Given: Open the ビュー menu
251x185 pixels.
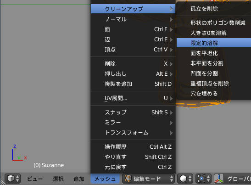Looking at the screenshot, I should coord(35,179).
